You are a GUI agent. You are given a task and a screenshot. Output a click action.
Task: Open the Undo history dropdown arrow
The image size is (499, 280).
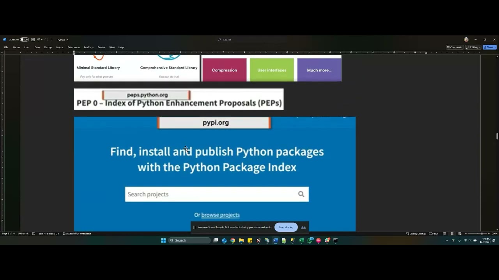42,40
